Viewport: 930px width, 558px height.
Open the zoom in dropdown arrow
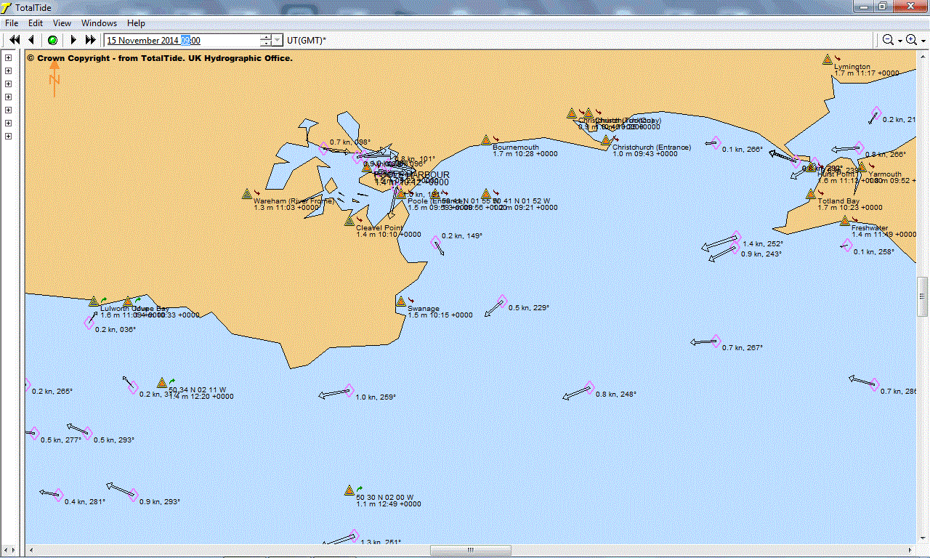(923, 41)
